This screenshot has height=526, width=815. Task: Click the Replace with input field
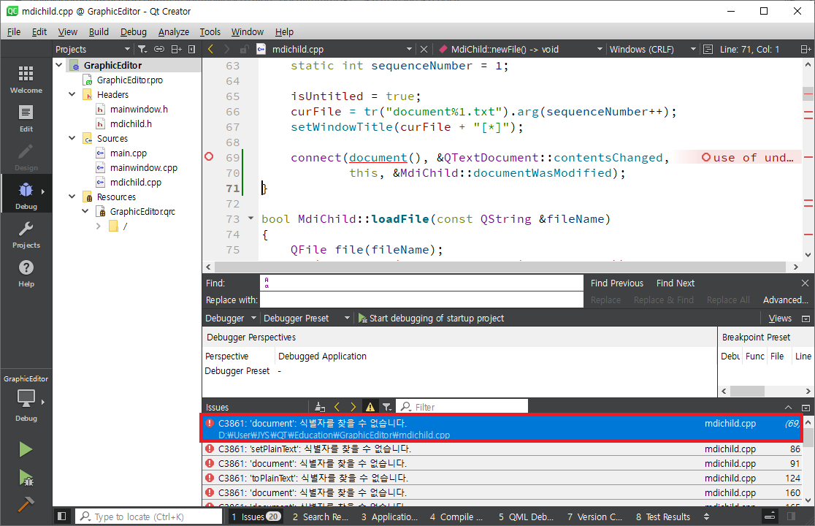pos(421,300)
